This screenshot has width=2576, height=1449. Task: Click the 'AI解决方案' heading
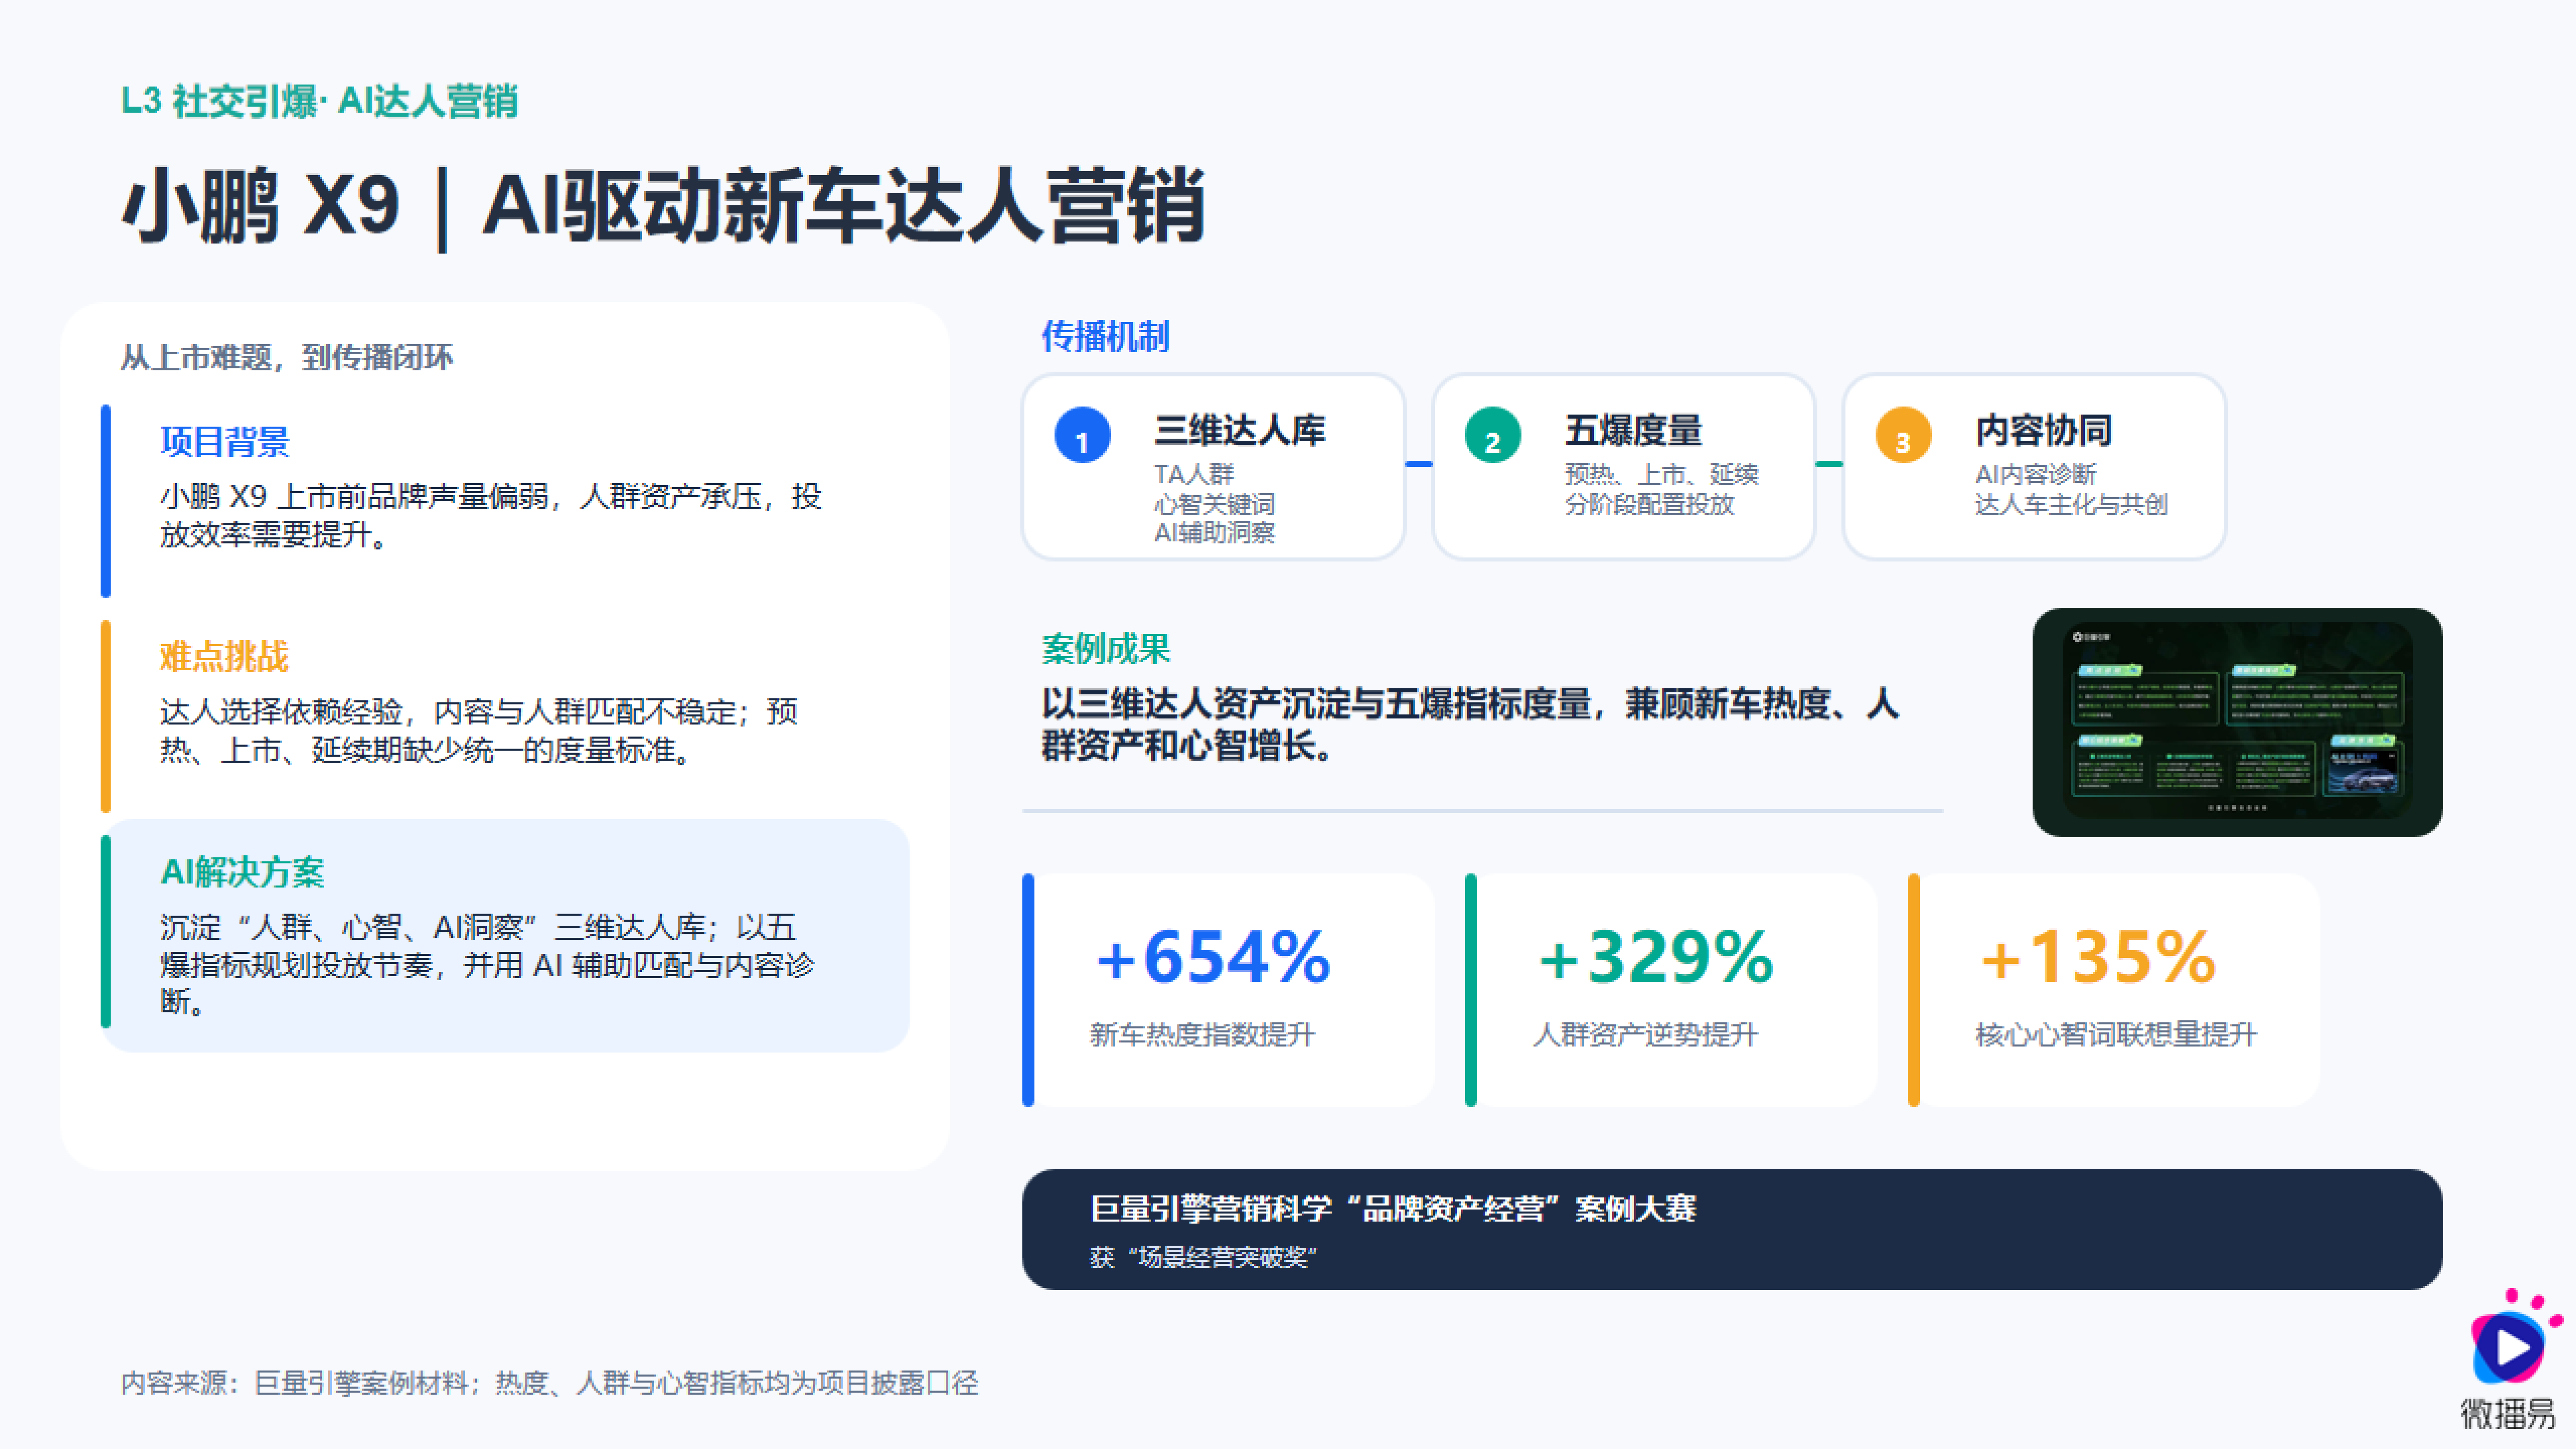242,872
